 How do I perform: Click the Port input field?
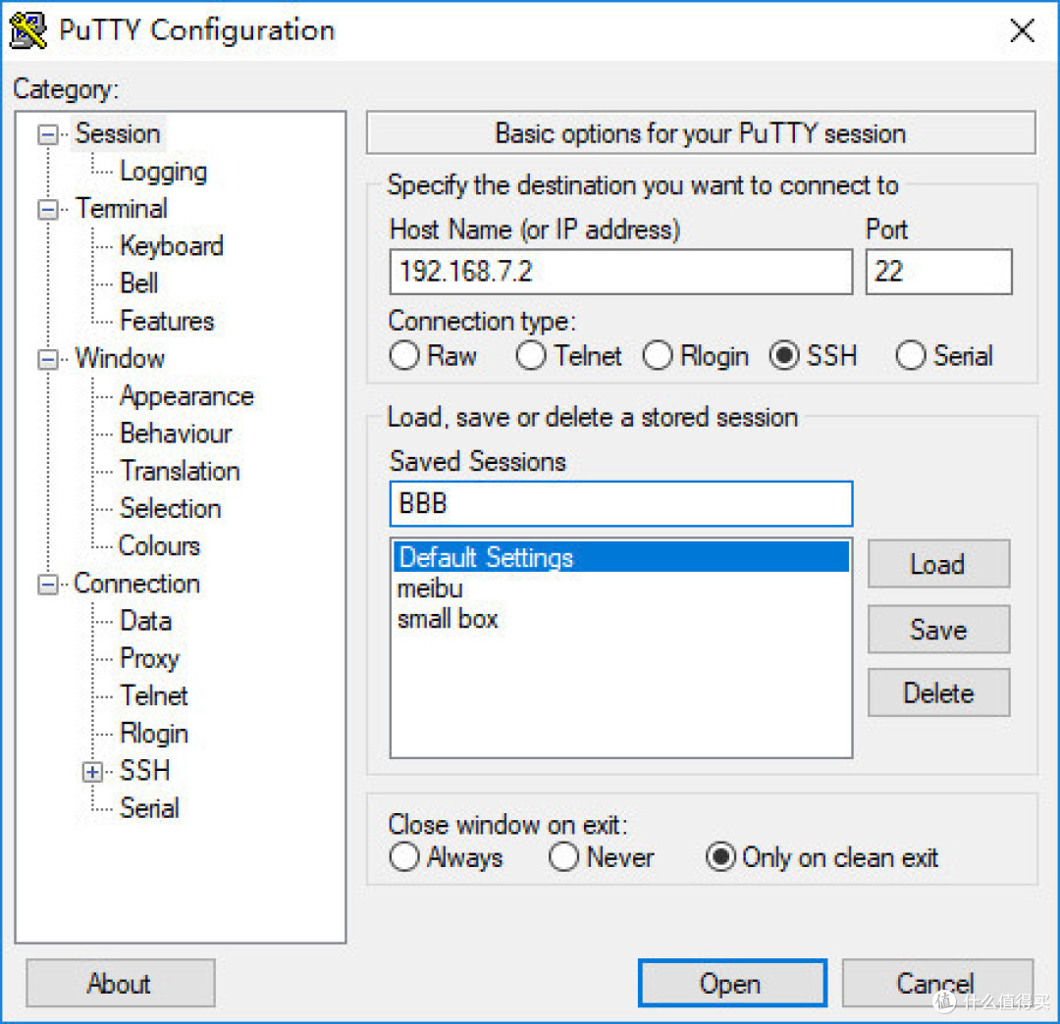[x=938, y=272]
